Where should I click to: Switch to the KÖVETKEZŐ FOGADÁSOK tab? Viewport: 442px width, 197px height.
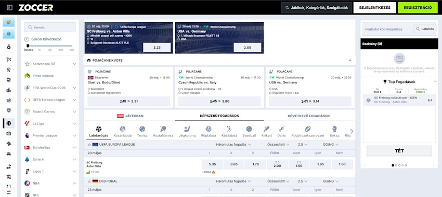tap(309, 116)
